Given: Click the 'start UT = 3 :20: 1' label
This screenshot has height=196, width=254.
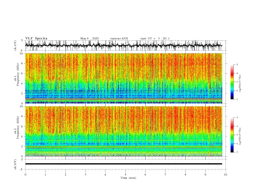Looking at the screenshot, I should click(x=155, y=38).
